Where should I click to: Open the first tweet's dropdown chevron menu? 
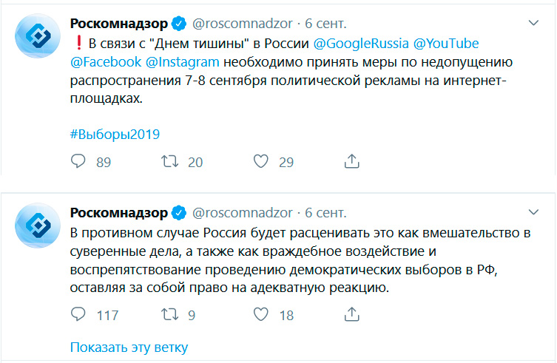point(533,24)
